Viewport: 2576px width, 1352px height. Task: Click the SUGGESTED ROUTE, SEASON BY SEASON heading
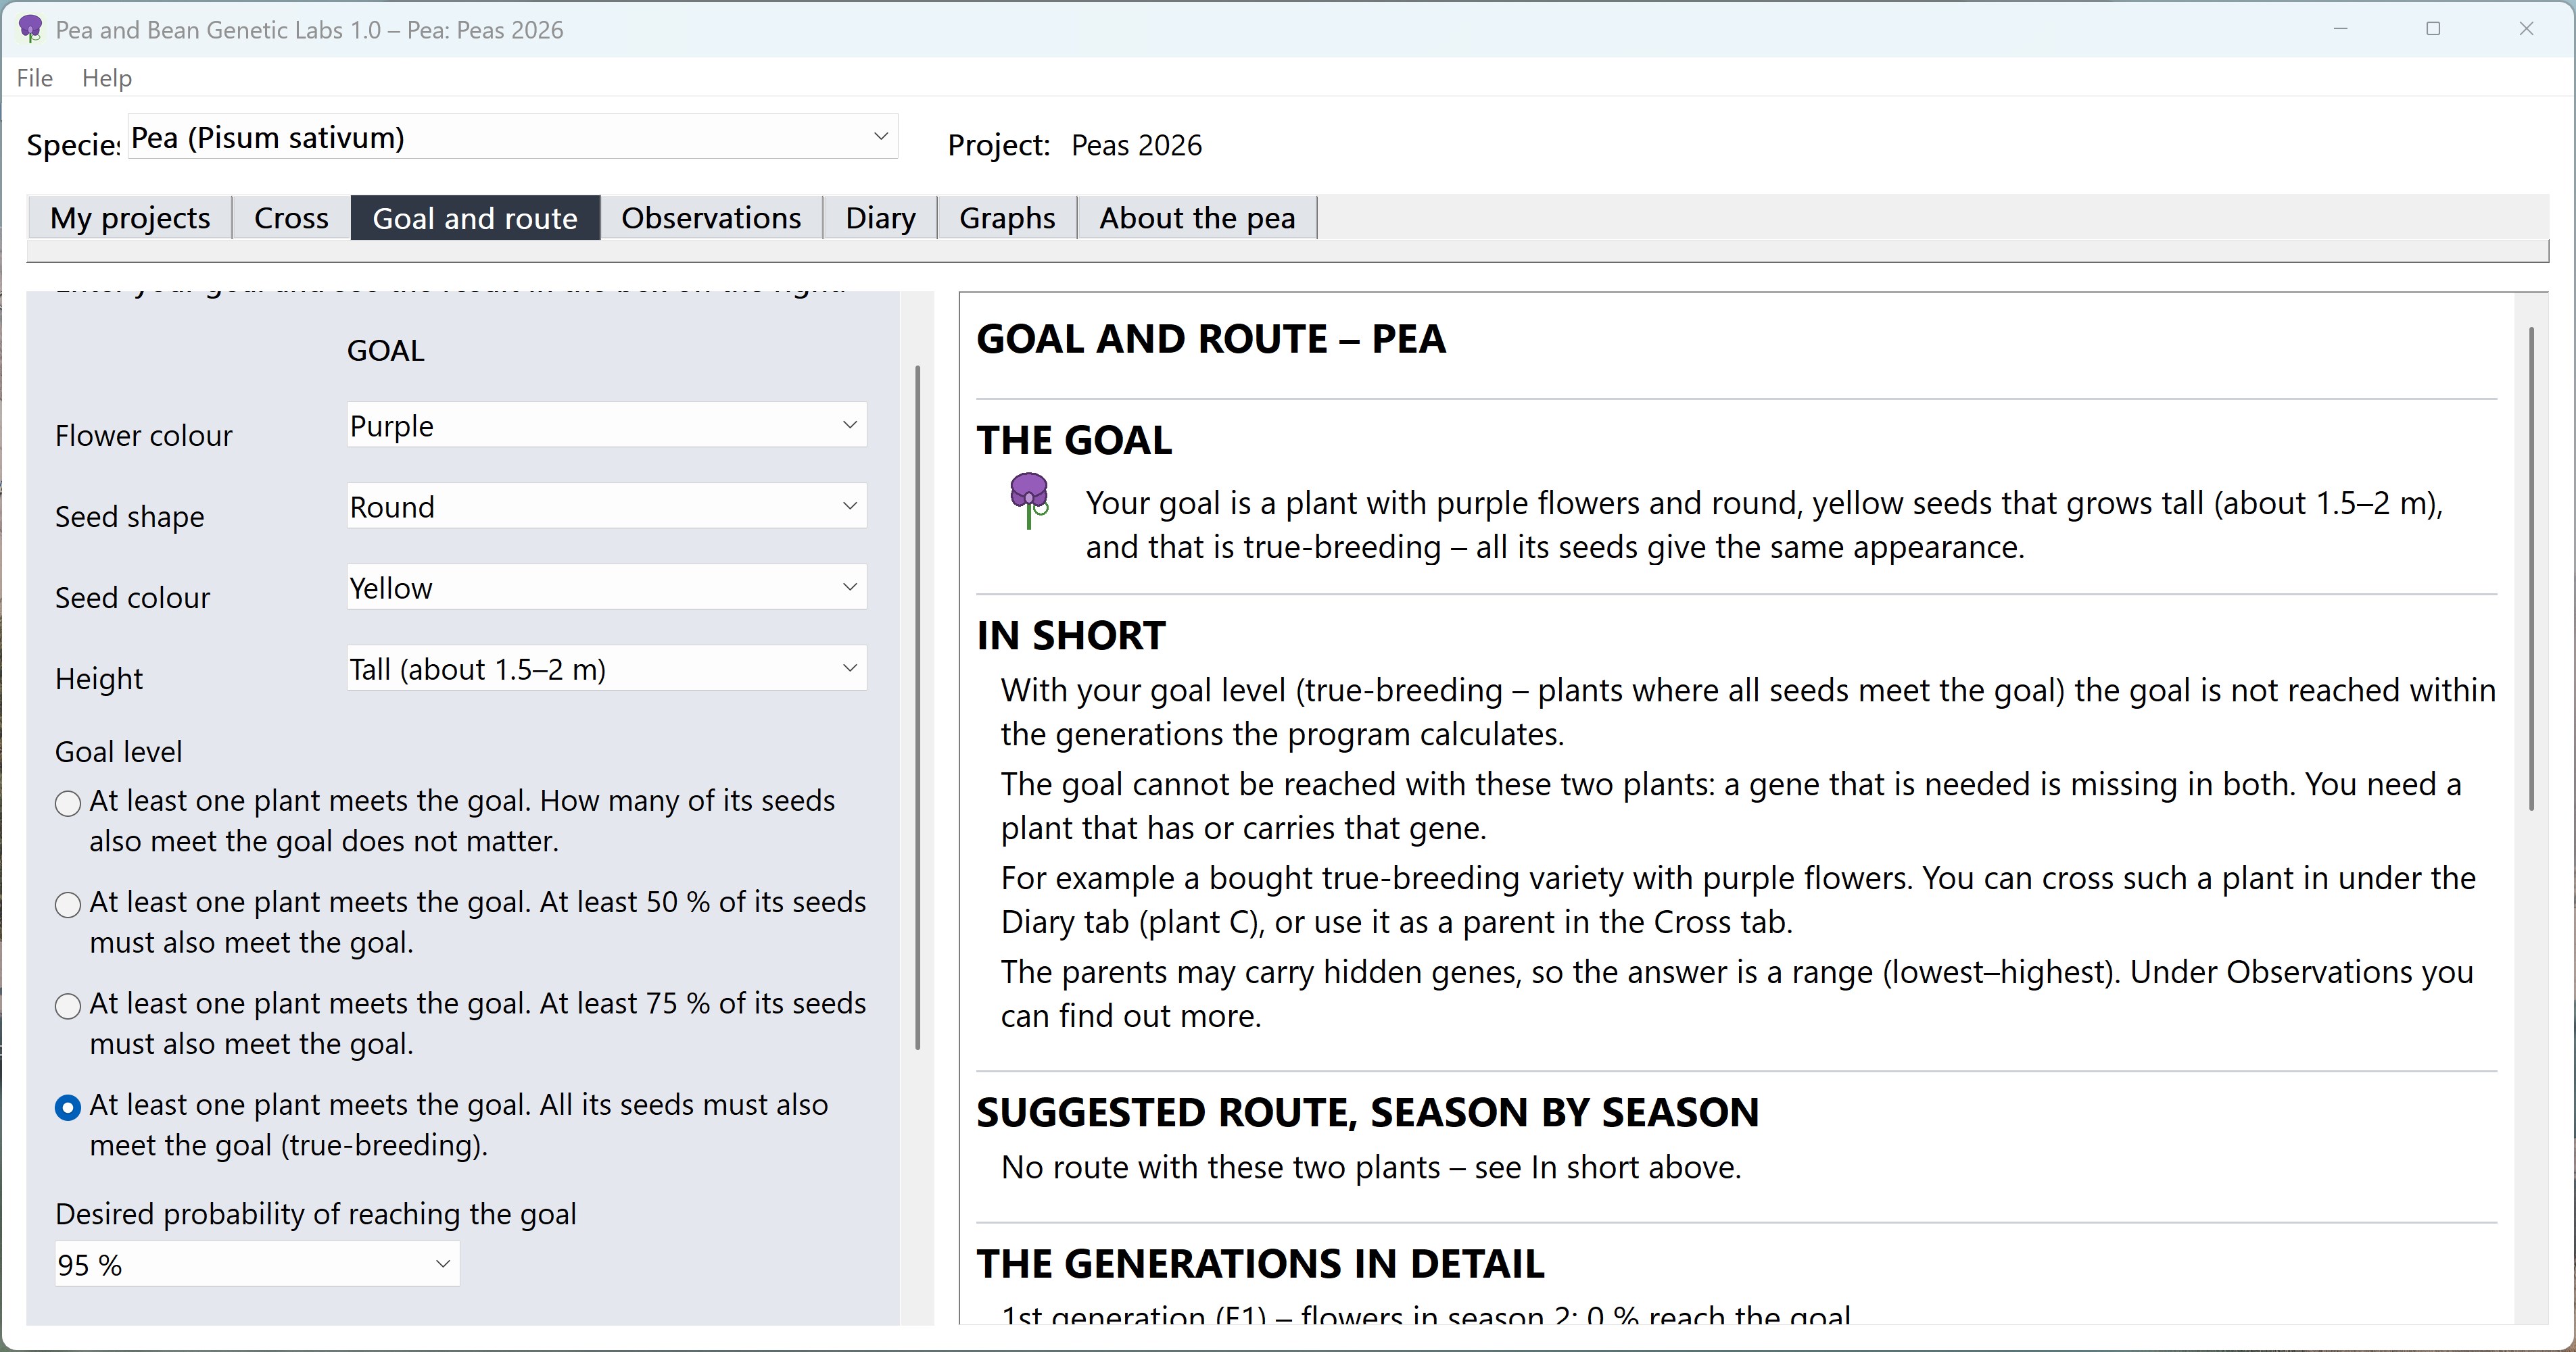1368,1112
